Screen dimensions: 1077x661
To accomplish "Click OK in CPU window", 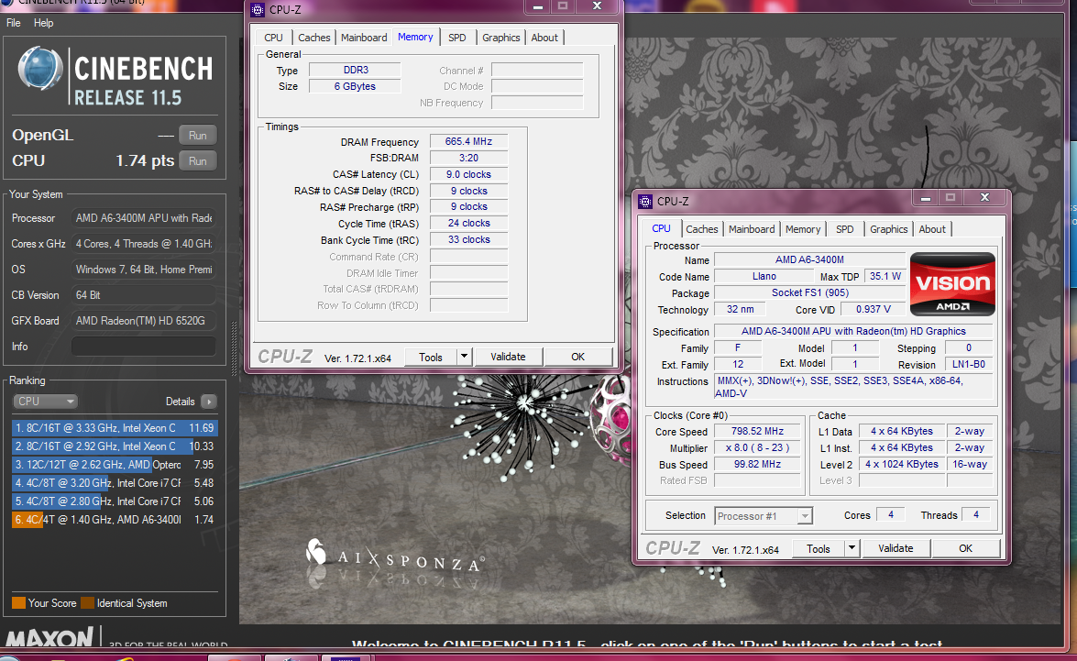I will (966, 548).
